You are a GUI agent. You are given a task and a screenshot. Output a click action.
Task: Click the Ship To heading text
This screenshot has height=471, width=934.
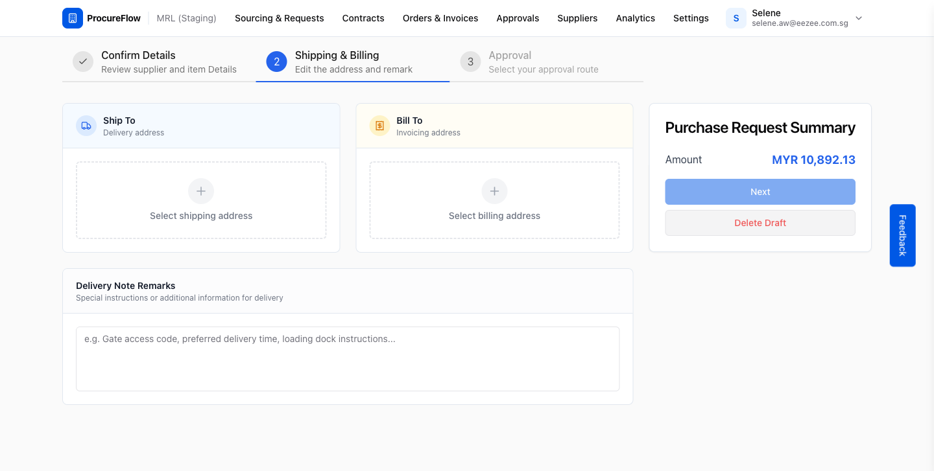point(119,121)
